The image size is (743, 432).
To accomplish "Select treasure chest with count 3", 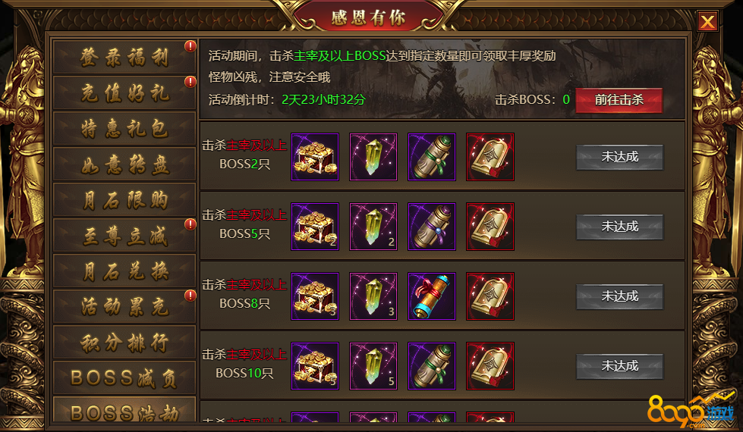I will [315, 296].
